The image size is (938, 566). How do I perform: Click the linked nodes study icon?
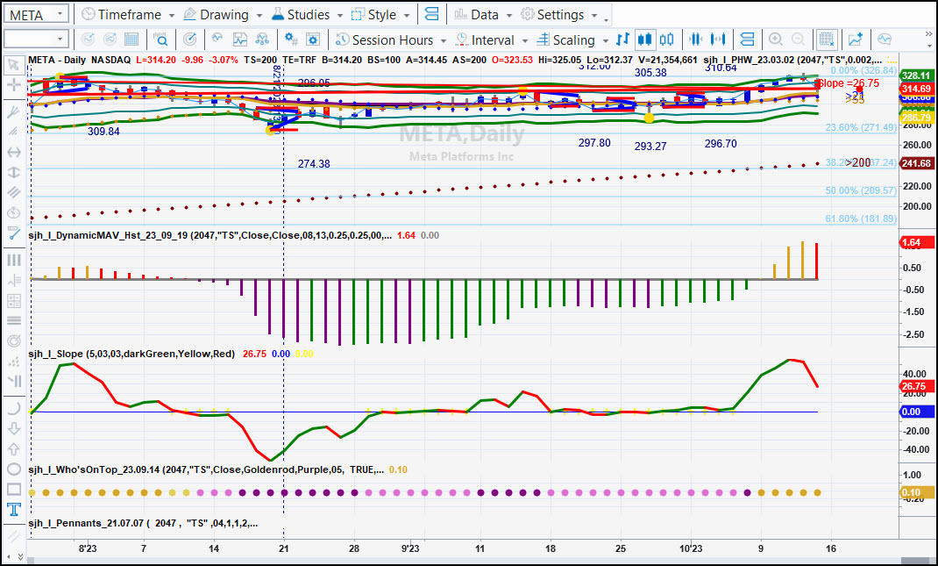(x=262, y=39)
